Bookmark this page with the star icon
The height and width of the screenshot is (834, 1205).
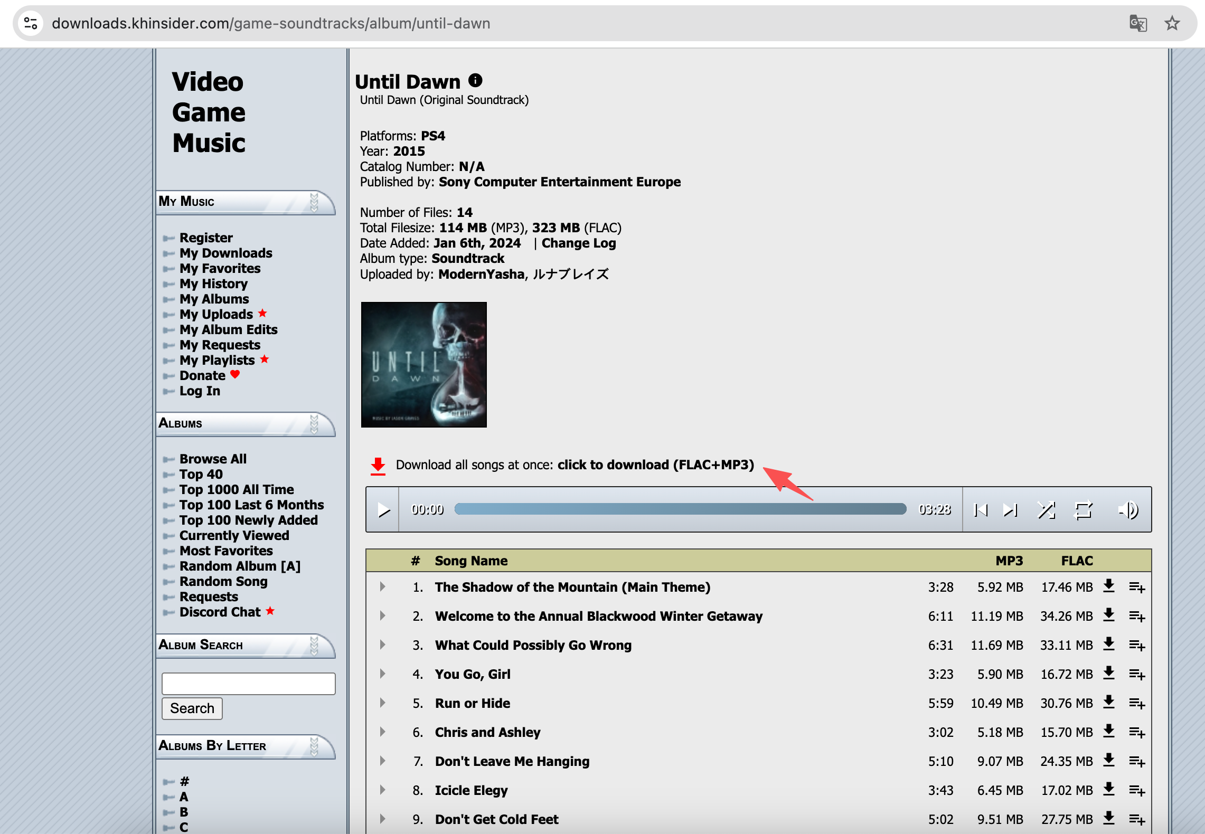coord(1172,23)
